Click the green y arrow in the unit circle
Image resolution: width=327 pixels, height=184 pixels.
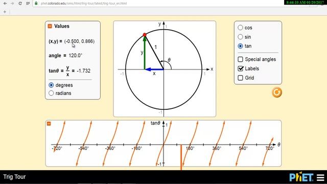pos(145,53)
